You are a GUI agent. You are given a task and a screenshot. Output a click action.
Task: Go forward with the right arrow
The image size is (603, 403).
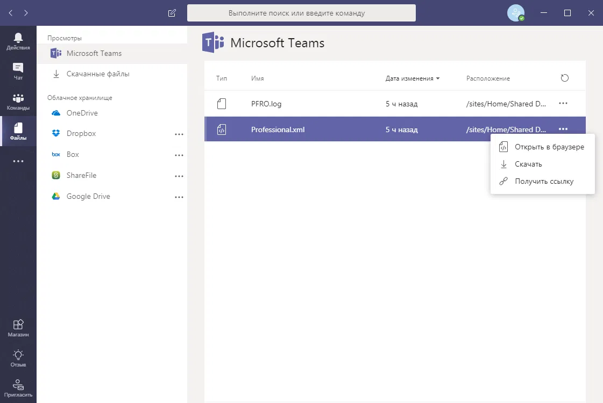(x=26, y=13)
